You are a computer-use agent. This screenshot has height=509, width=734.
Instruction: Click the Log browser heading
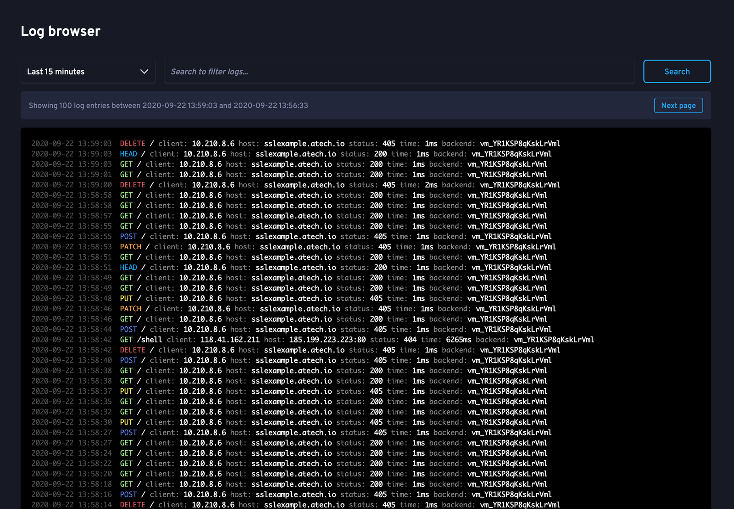61,31
